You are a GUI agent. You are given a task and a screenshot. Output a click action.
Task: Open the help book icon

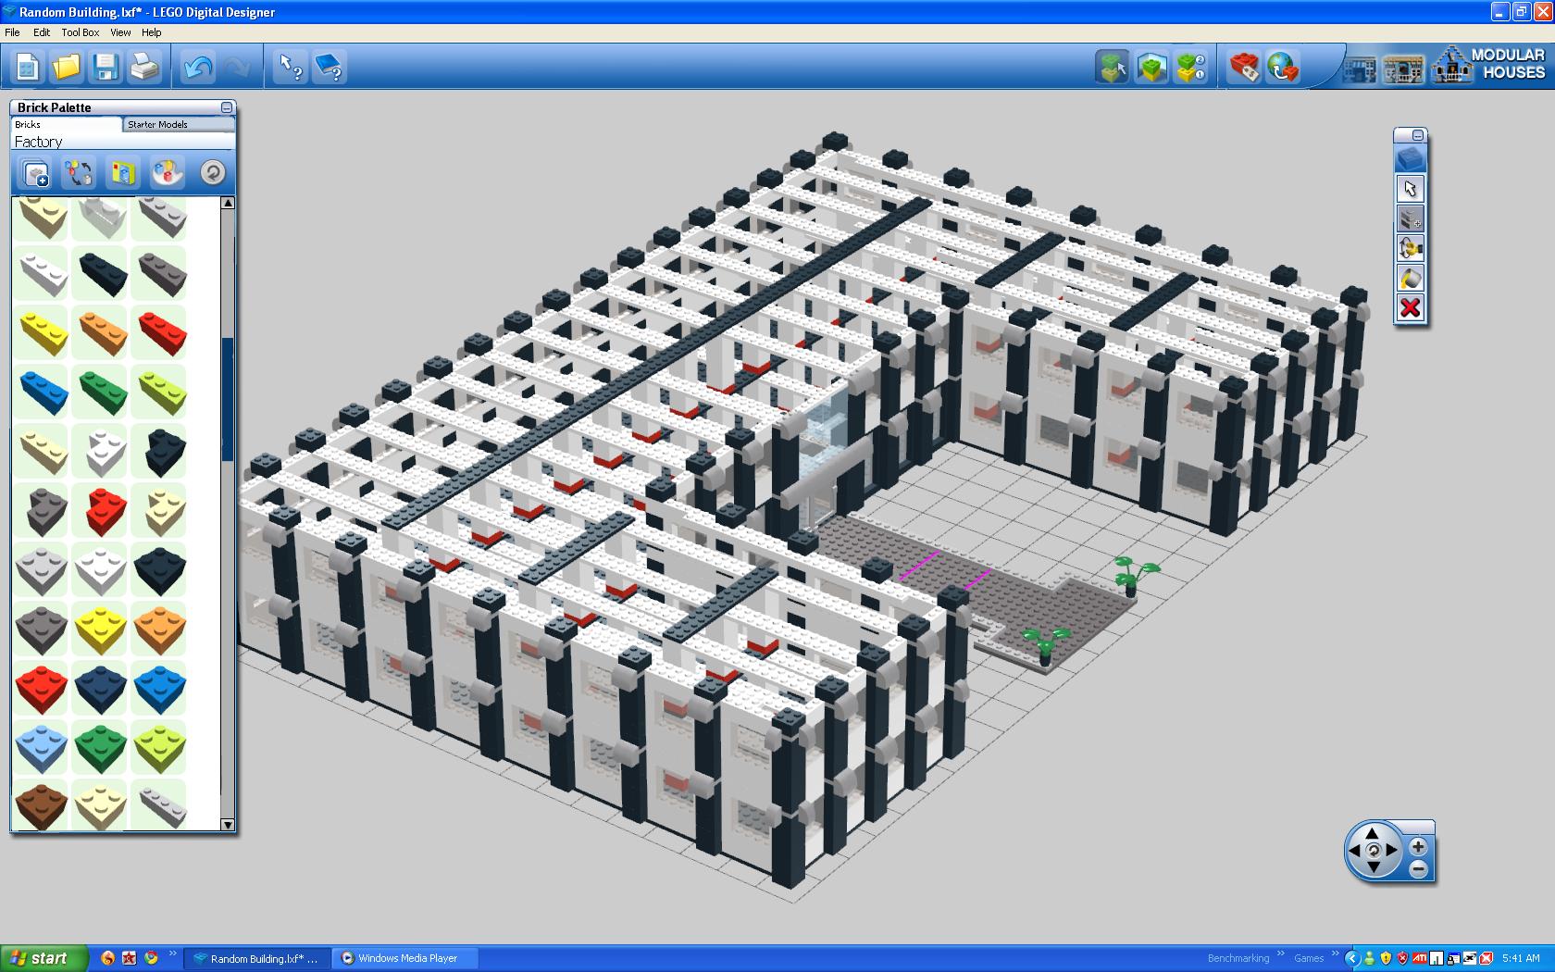point(330,67)
